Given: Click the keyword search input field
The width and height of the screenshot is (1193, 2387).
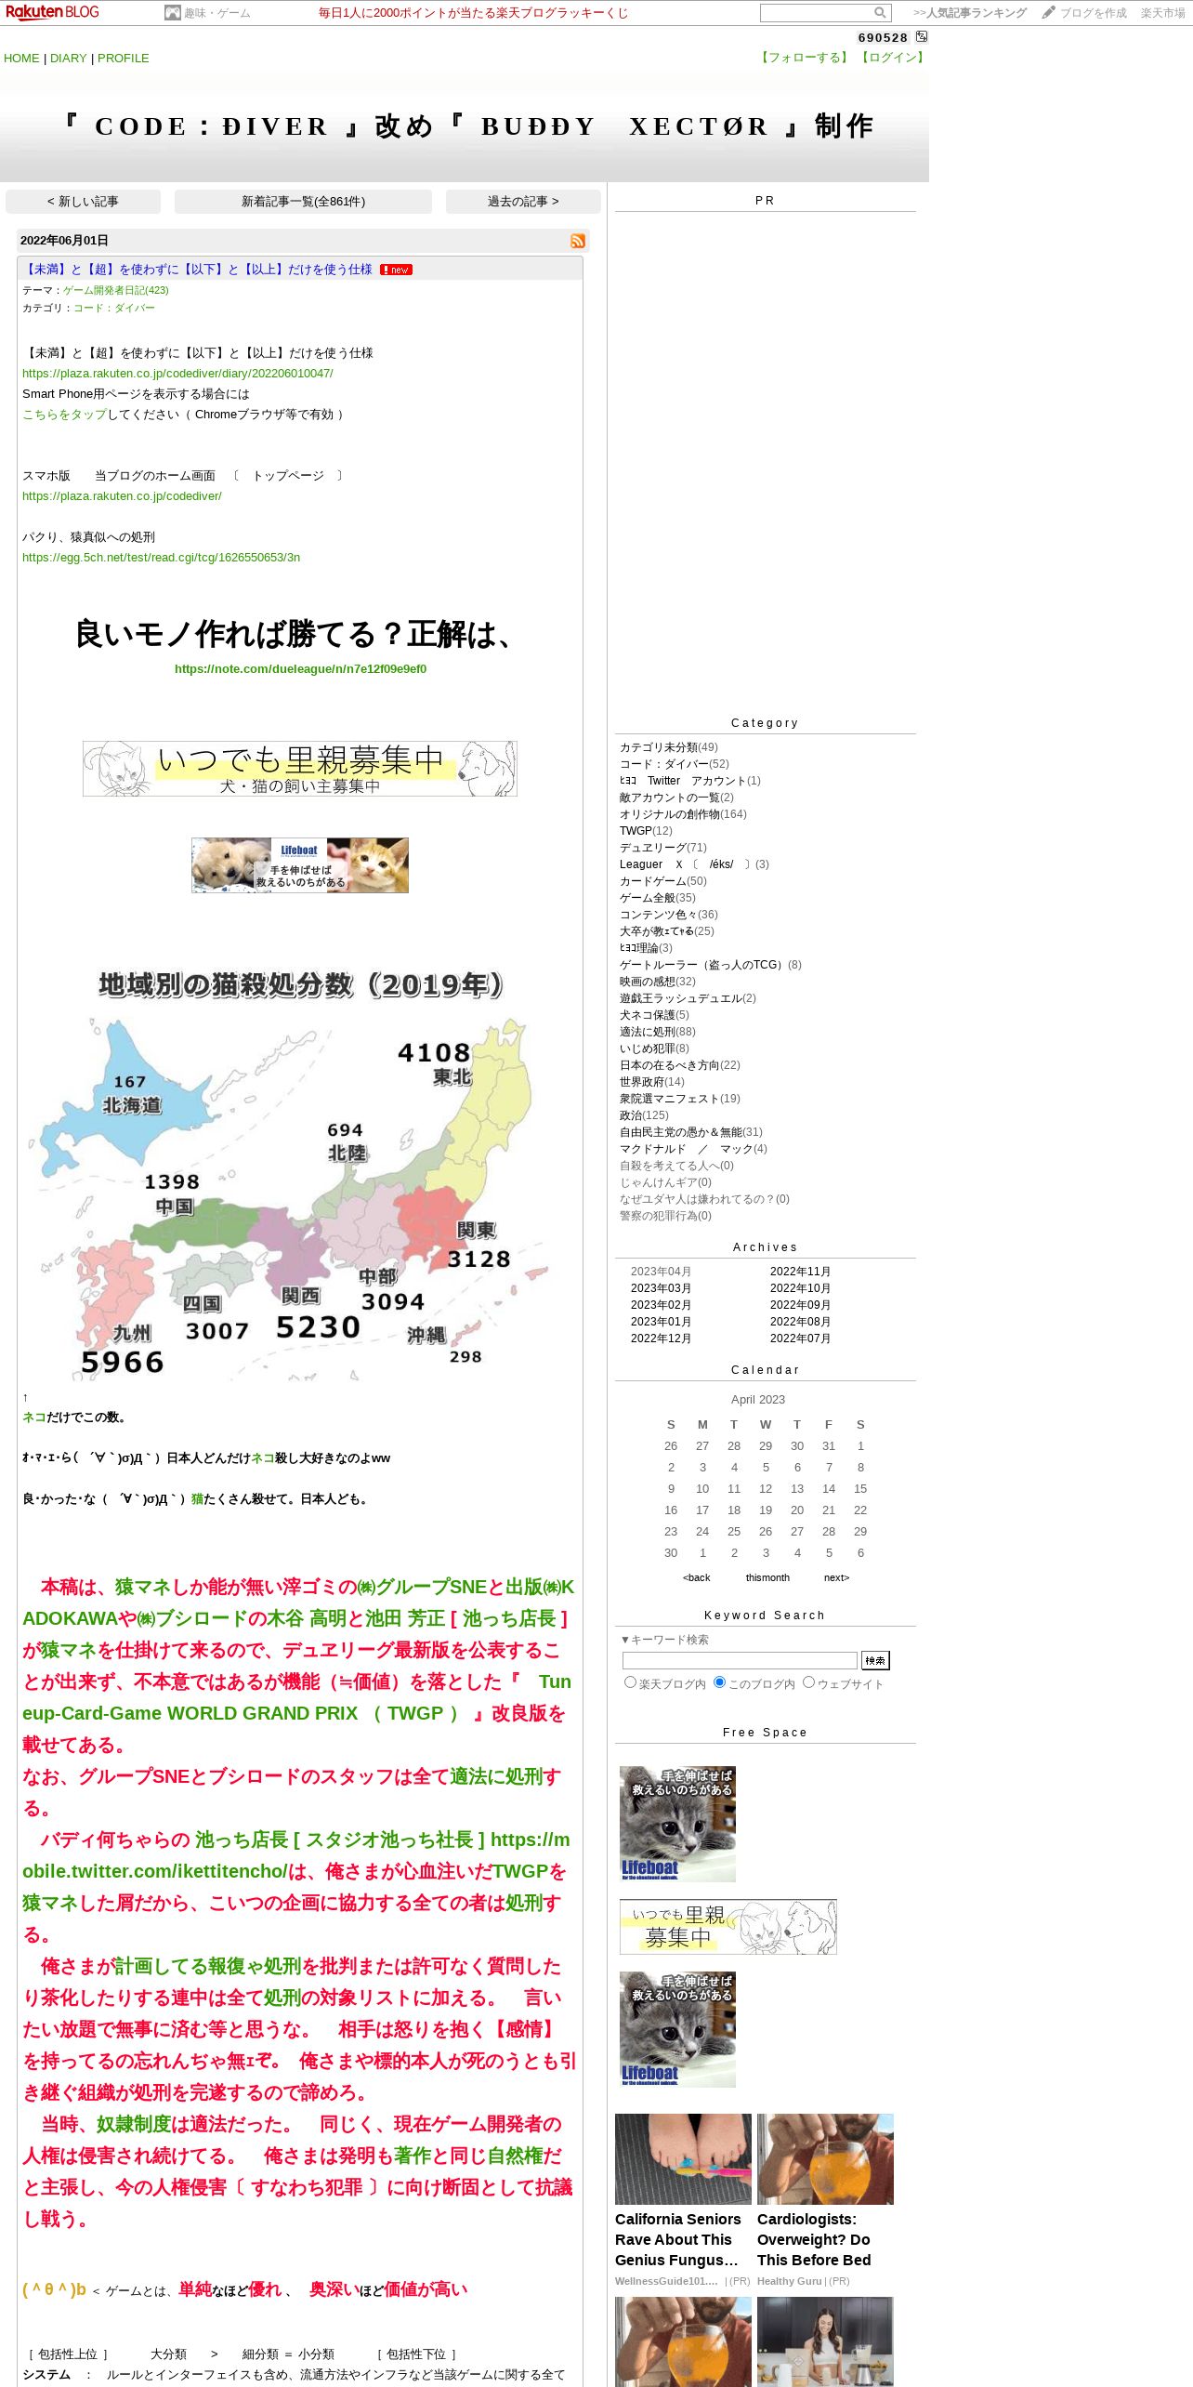Looking at the screenshot, I should pos(740,1660).
